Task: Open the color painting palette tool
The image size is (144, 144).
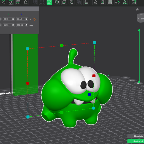Action: click(117, 2)
